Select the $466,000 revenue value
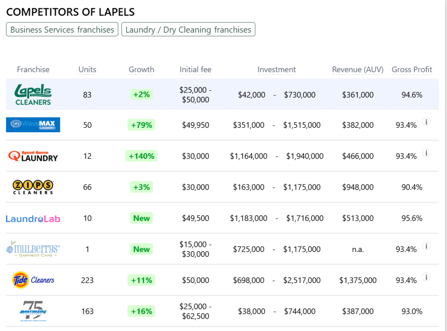The image size is (447, 331). (x=358, y=156)
